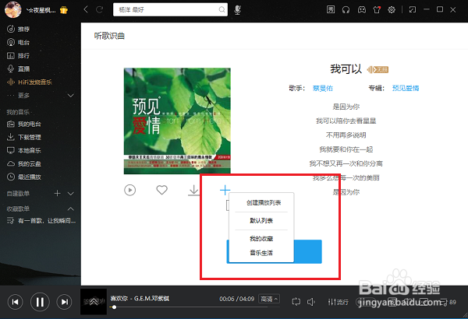This screenshot has width=468, height=319.
Task: Go back with the left arrow
Action: click(x=86, y=9)
